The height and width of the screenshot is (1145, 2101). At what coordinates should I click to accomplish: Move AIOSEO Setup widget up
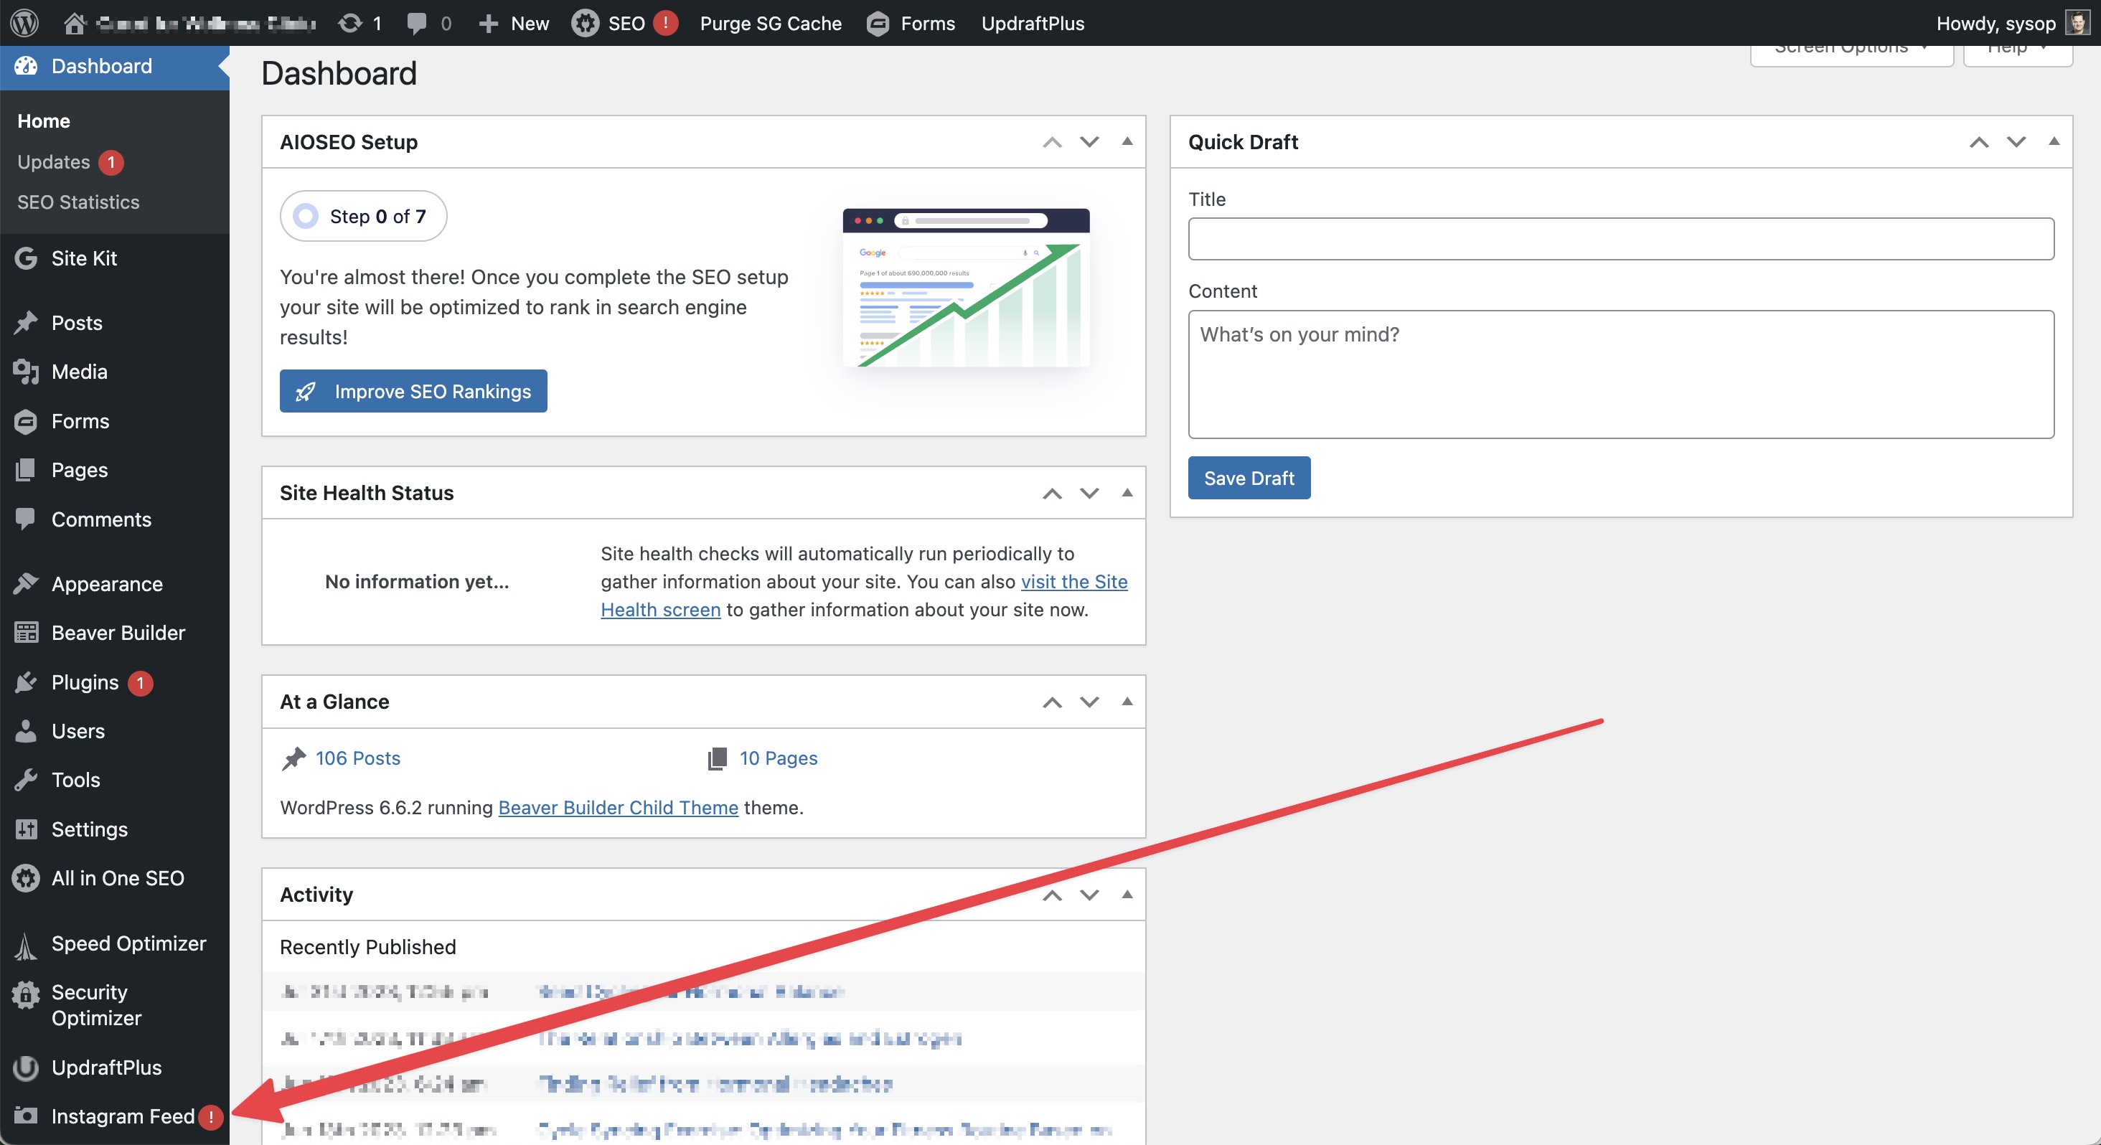click(x=1052, y=142)
